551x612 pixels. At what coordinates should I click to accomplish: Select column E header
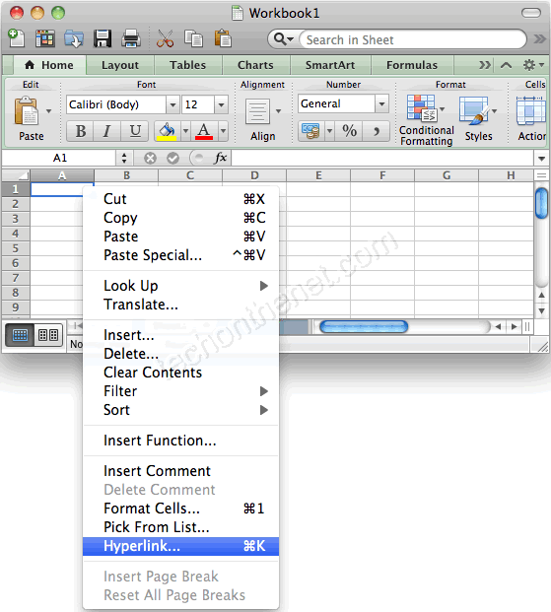pyautogui.click(x=318, y=175)
